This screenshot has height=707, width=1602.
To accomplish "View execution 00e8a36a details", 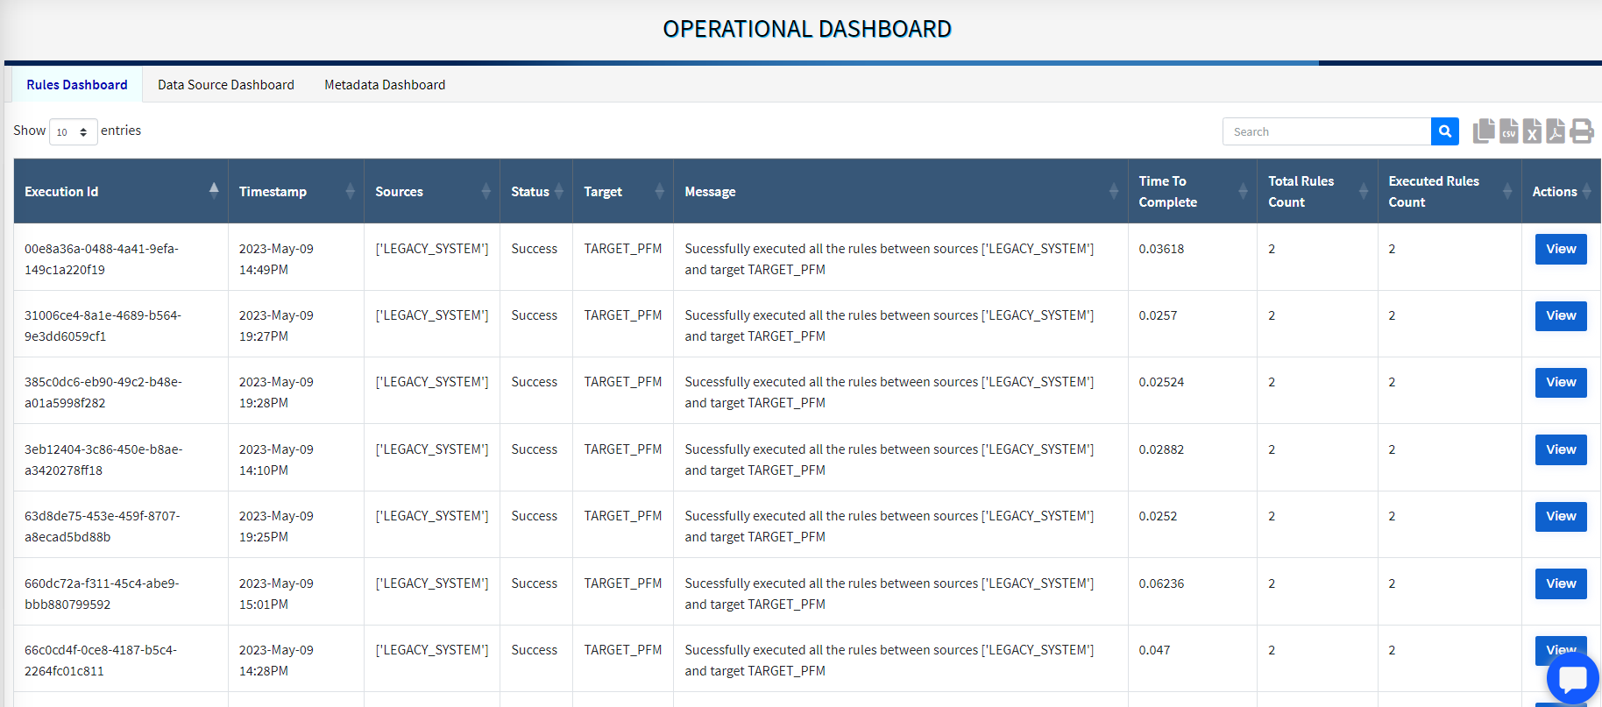I will tap(1560, 249).
